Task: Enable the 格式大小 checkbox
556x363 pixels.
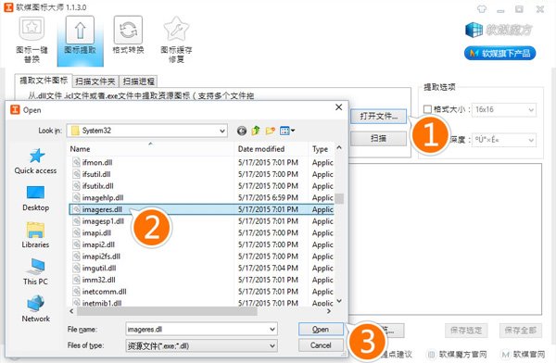Action: click(x=427, y=109)
